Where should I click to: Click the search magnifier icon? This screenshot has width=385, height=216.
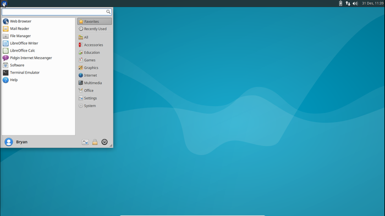coord(108,12)
